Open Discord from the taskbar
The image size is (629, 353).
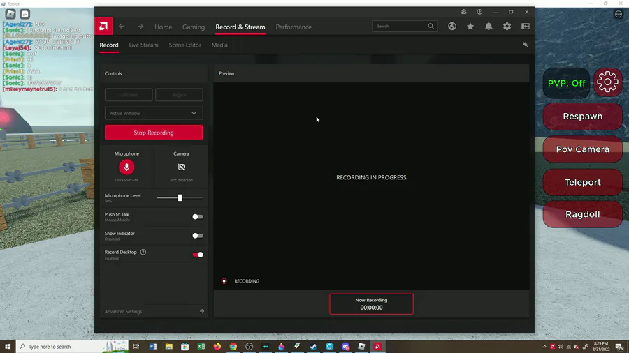click(345, 347)
